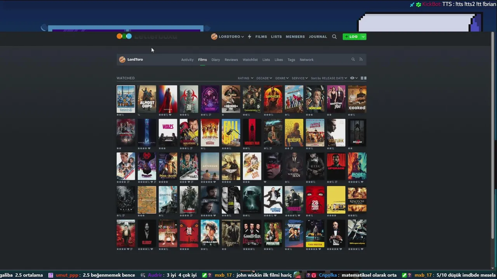The width and height of the screenshot is (497, 279).
Task: Click the review icon under Edge of Tomorrow
Action: pyautogui.click(x=191, y=215)
